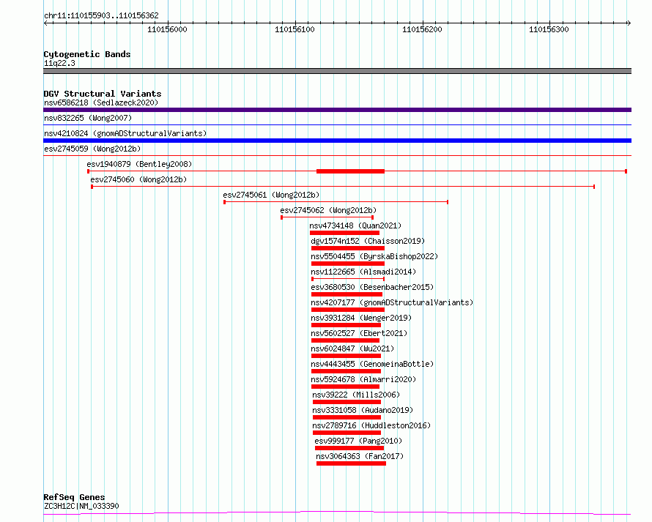This screenshot has height=522, width=652.
Task: Click ruler position 110156200
Action: point(422,29)
